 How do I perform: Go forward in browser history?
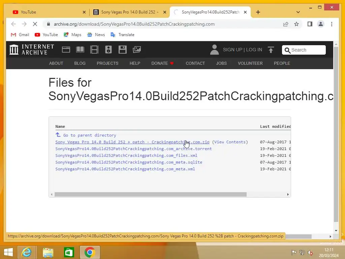pyautogui.click(x=24, y=24)
